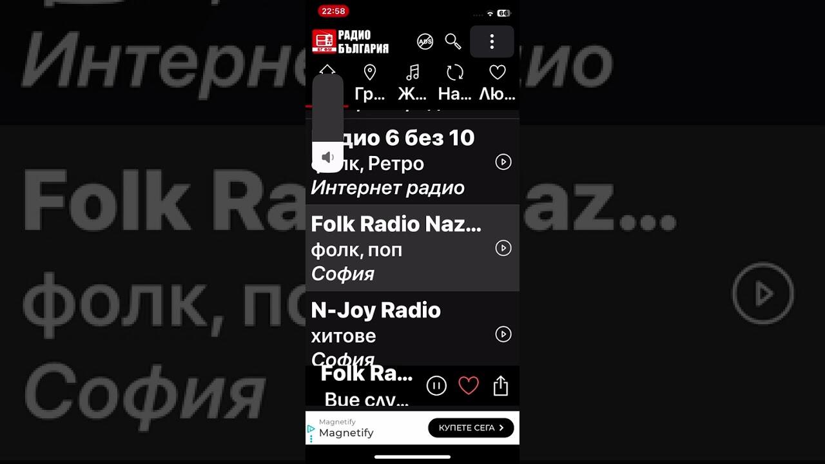Open the magnifier search icon
The width and height of the screenshot is (825, 464).
coord(453,42)
